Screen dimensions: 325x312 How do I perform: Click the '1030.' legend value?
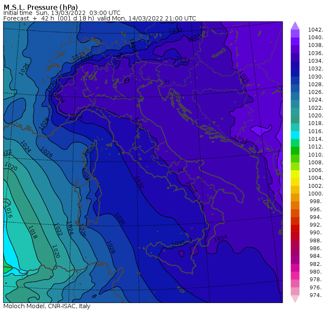click(x=316, y=76)
